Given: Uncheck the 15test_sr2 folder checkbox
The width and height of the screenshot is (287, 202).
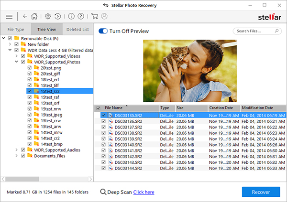Looking at the screenshot, I should click(30, 91).
